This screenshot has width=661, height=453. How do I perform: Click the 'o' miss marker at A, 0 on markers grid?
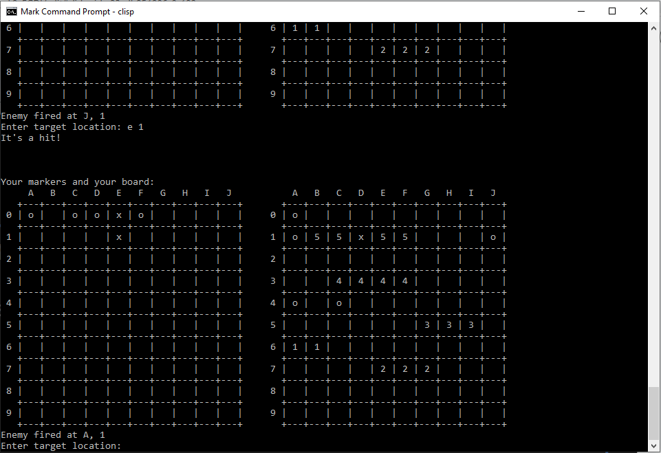31,215
